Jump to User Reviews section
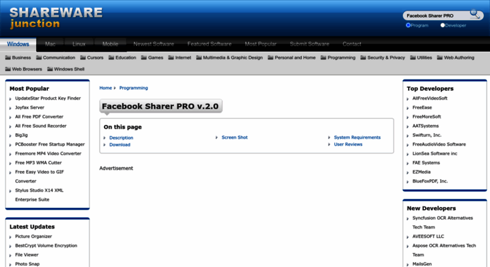Screen dimensions: 490x267 pos(348,145)
